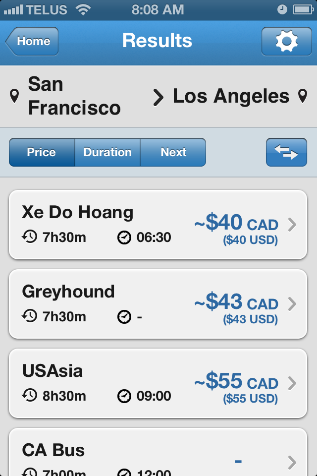Screen dimensions: 317x476
Task: Tap the swap direction arrows icon
Action: point(286,152)
